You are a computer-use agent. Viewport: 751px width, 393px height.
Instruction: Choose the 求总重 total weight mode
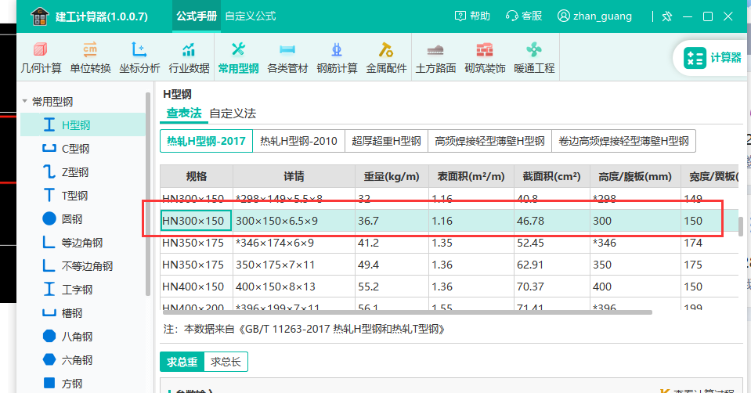pos(182,362)
